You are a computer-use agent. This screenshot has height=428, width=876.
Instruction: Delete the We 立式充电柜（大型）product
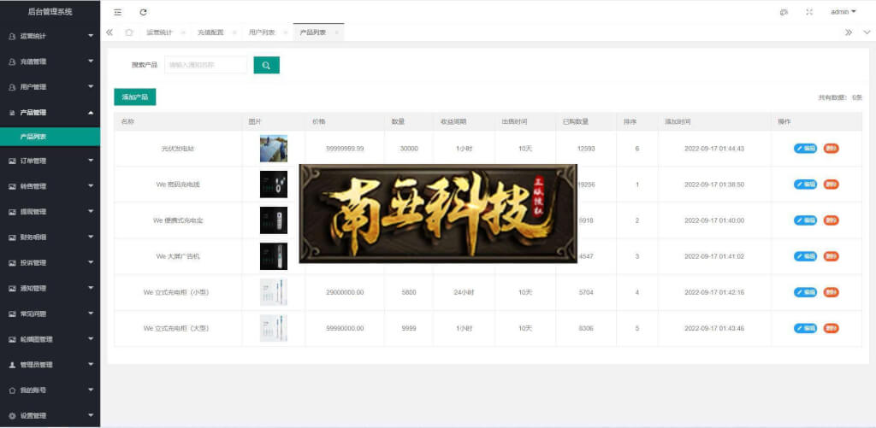point(832,328)
